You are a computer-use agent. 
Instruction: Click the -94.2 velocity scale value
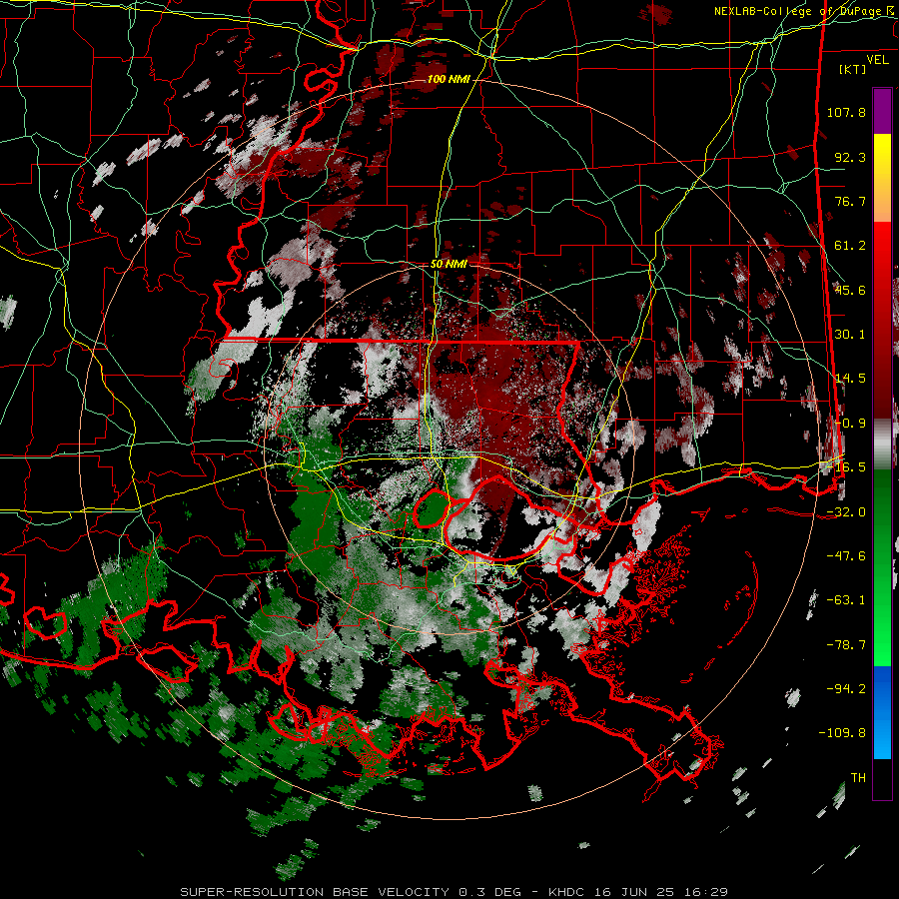click(846, 689)
